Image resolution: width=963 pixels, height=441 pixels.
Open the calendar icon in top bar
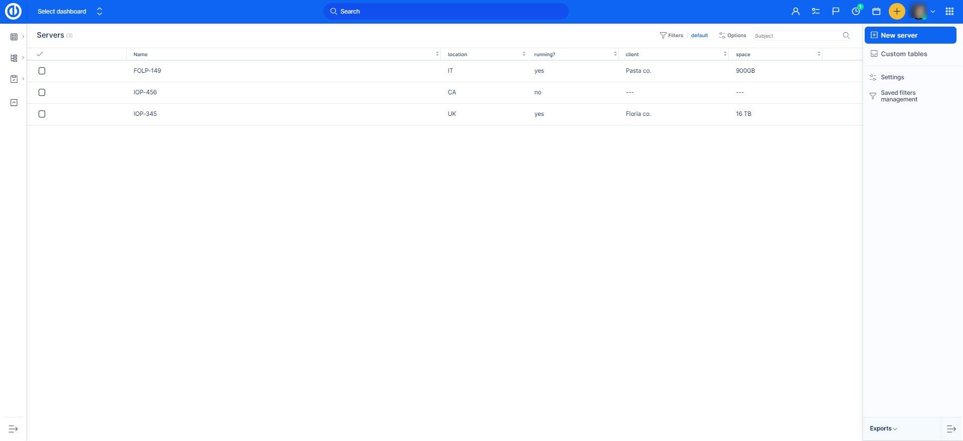[876, 11]
